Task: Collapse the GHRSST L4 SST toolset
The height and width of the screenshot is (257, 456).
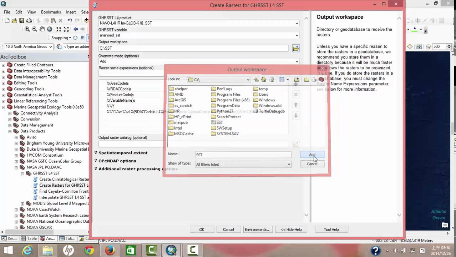Action: 22,173
